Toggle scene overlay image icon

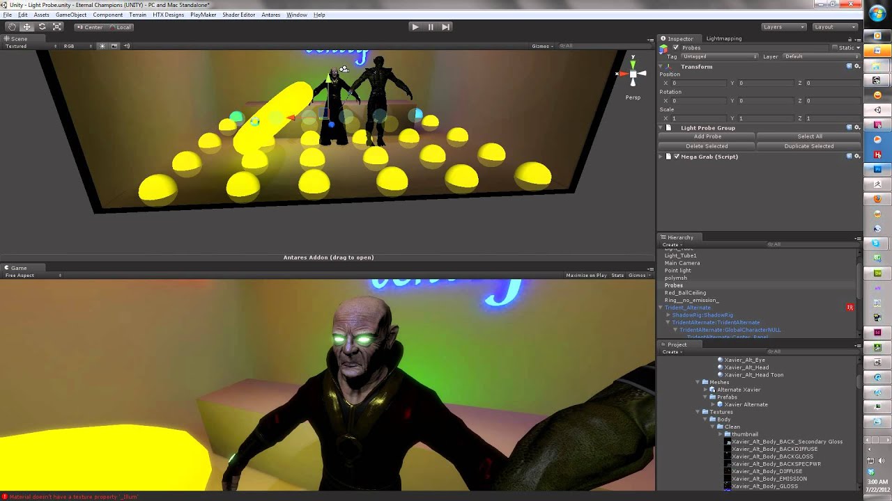pyautogui.click(x=114, y=46)
